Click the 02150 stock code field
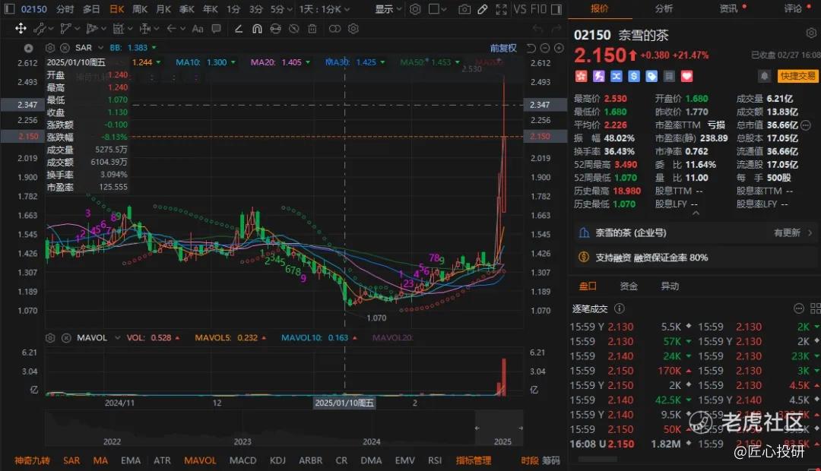Image resolution: width=821 pixels, height=471 pixels. click(x=34, y=9)
